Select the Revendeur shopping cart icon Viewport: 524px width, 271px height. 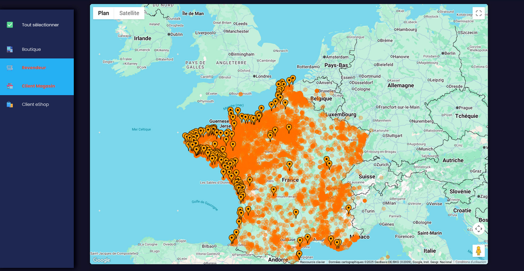pos(10,67)
